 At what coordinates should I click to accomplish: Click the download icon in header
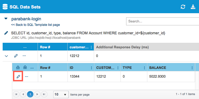[x=193, y=7]
